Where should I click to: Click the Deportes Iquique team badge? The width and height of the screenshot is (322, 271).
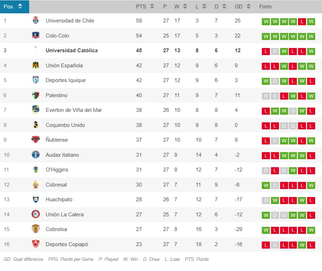tap(35, 80)
